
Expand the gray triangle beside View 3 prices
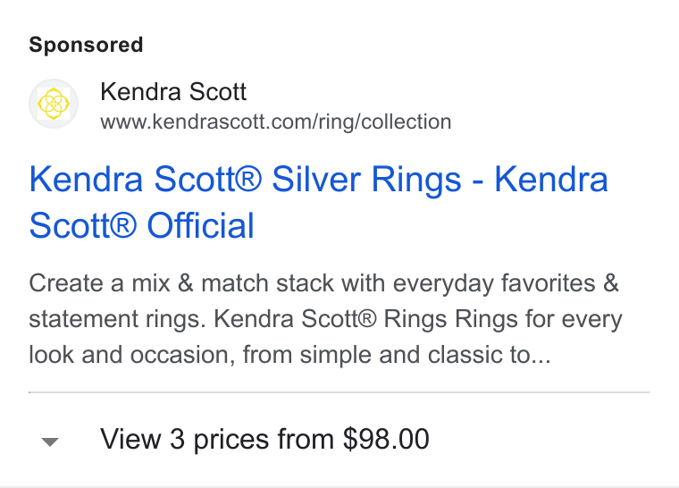[50, 442]
